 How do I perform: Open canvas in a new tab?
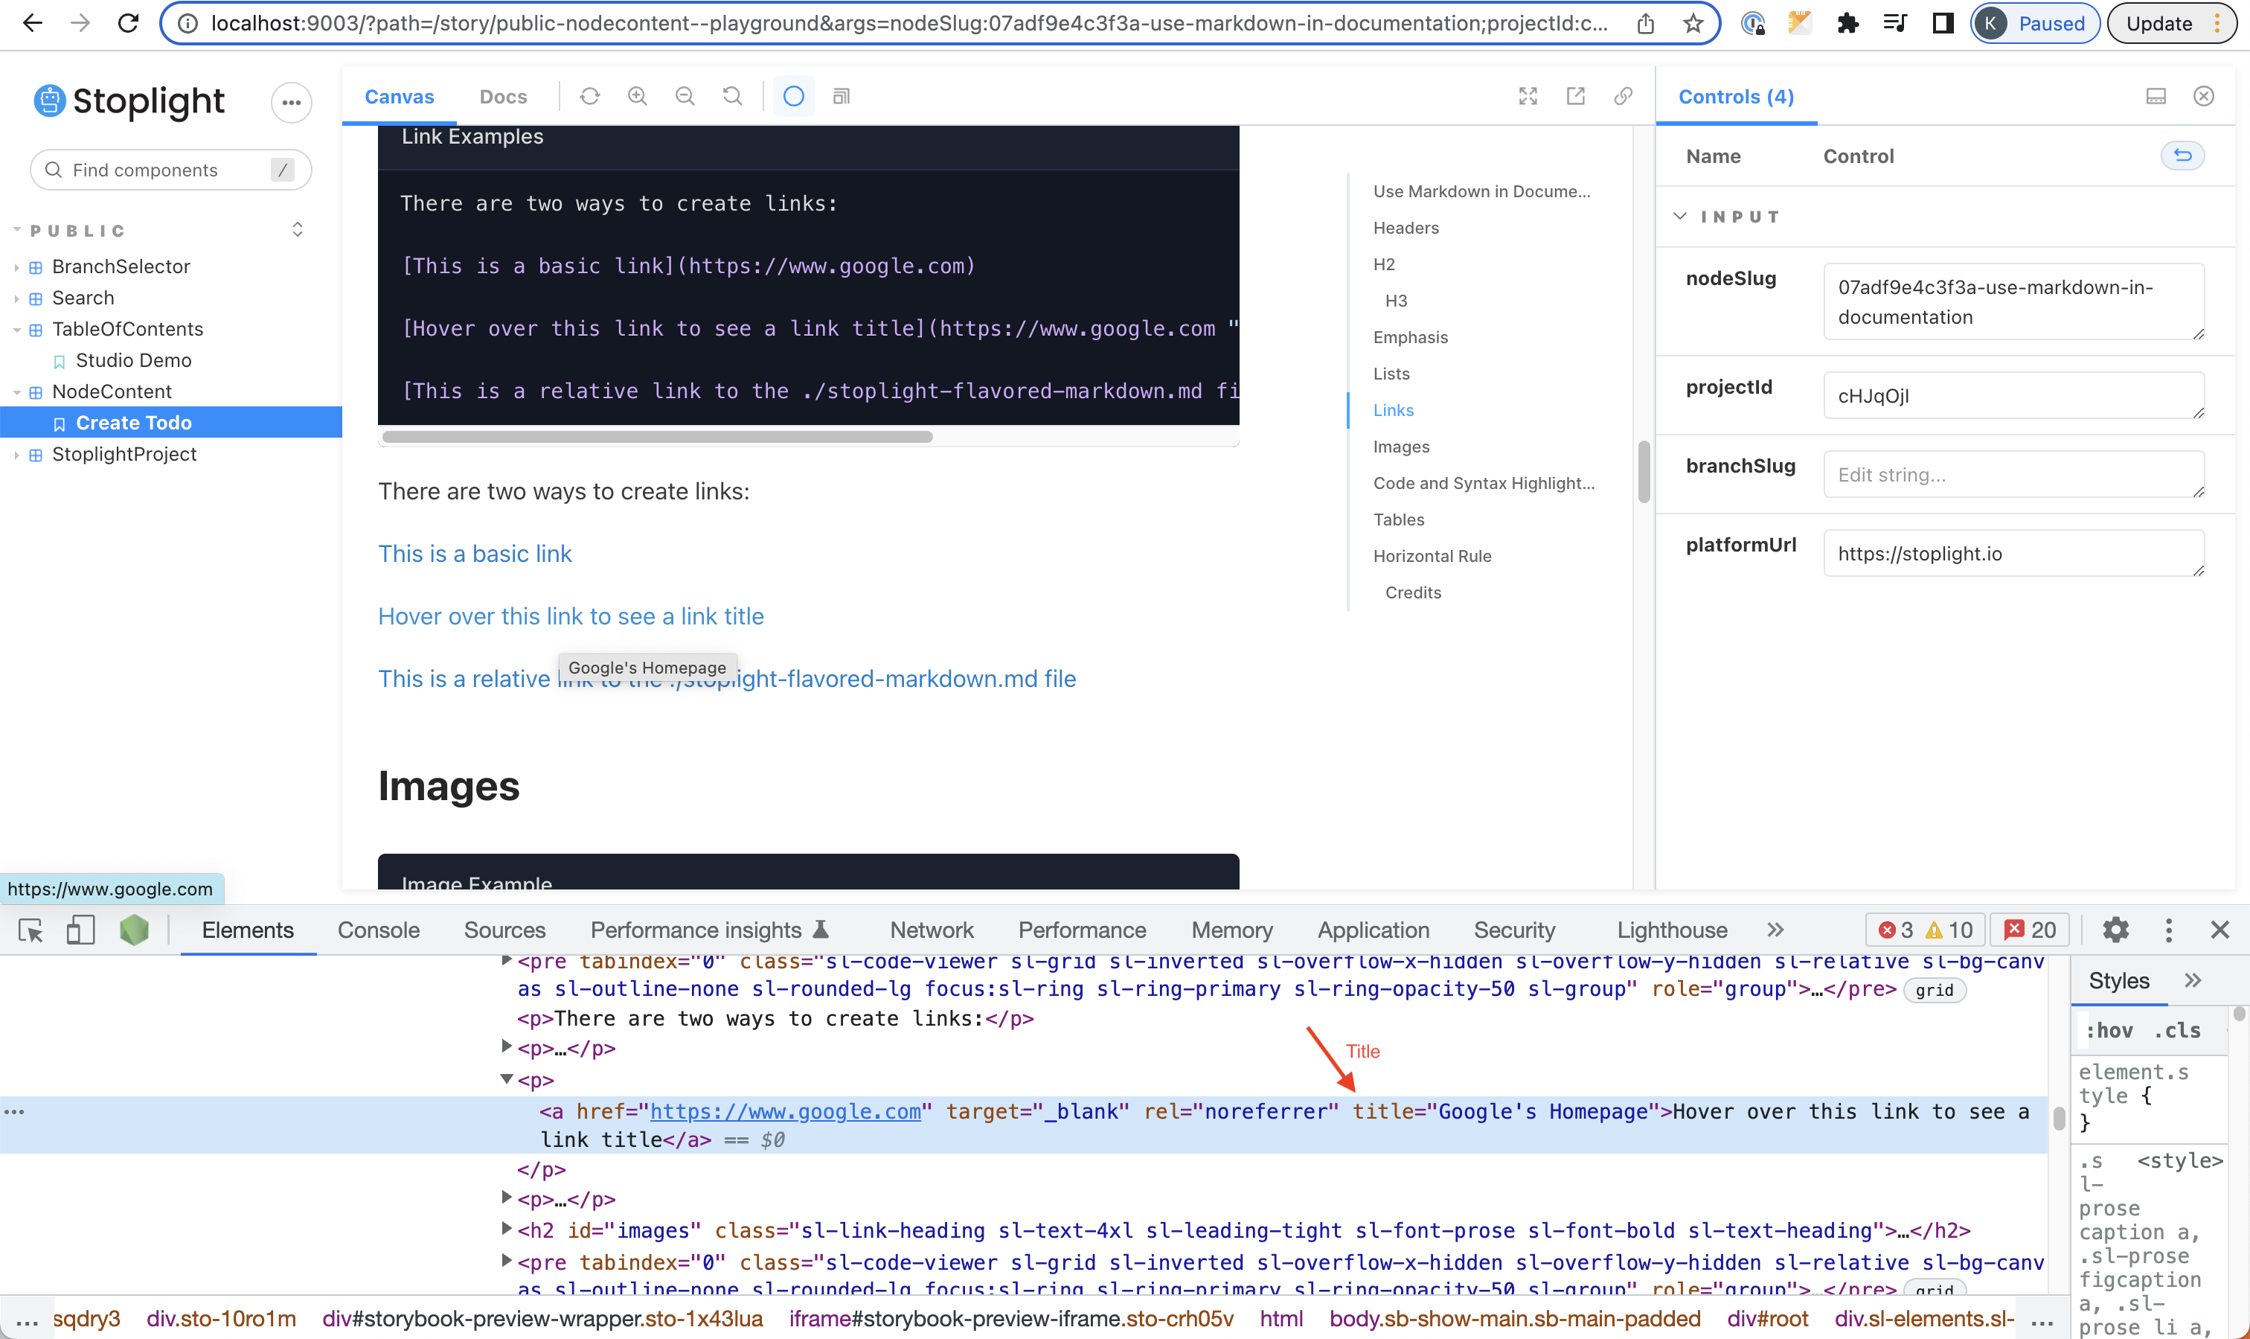point(1575,95)
